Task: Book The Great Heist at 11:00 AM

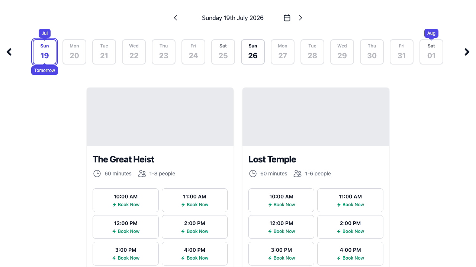Action: pos(194,200)
